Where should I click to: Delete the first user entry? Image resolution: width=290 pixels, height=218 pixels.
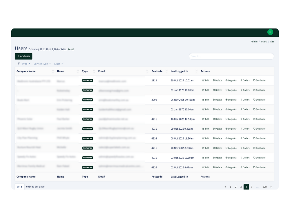pyautogui.click(x=217, y=80)
